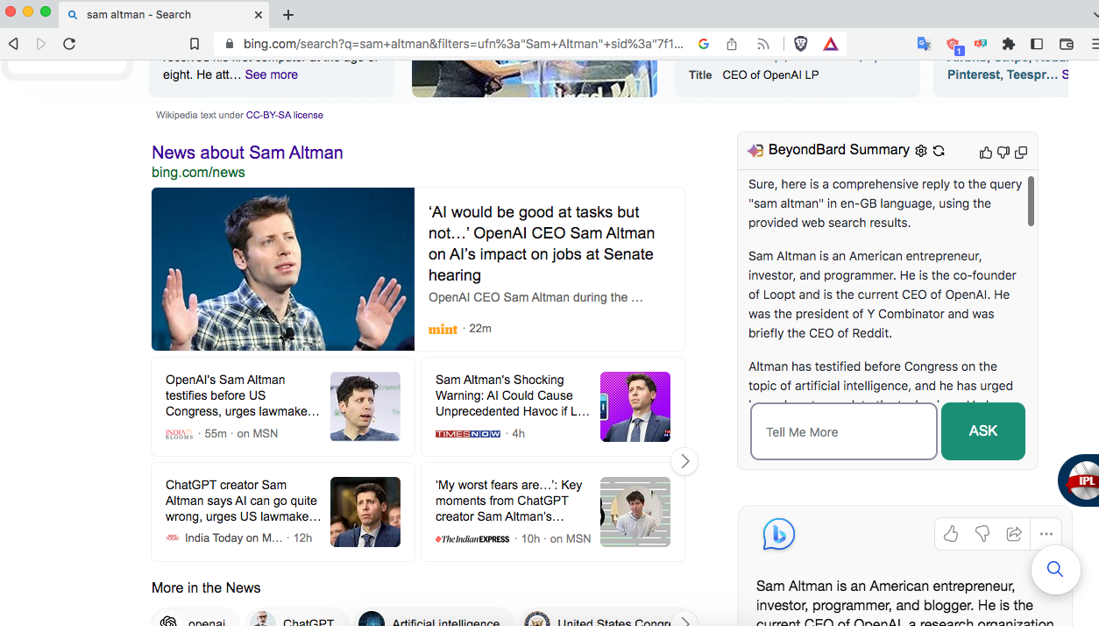Click the A-Z translator extension icon

pyautogui.click(x=981, y=44)
